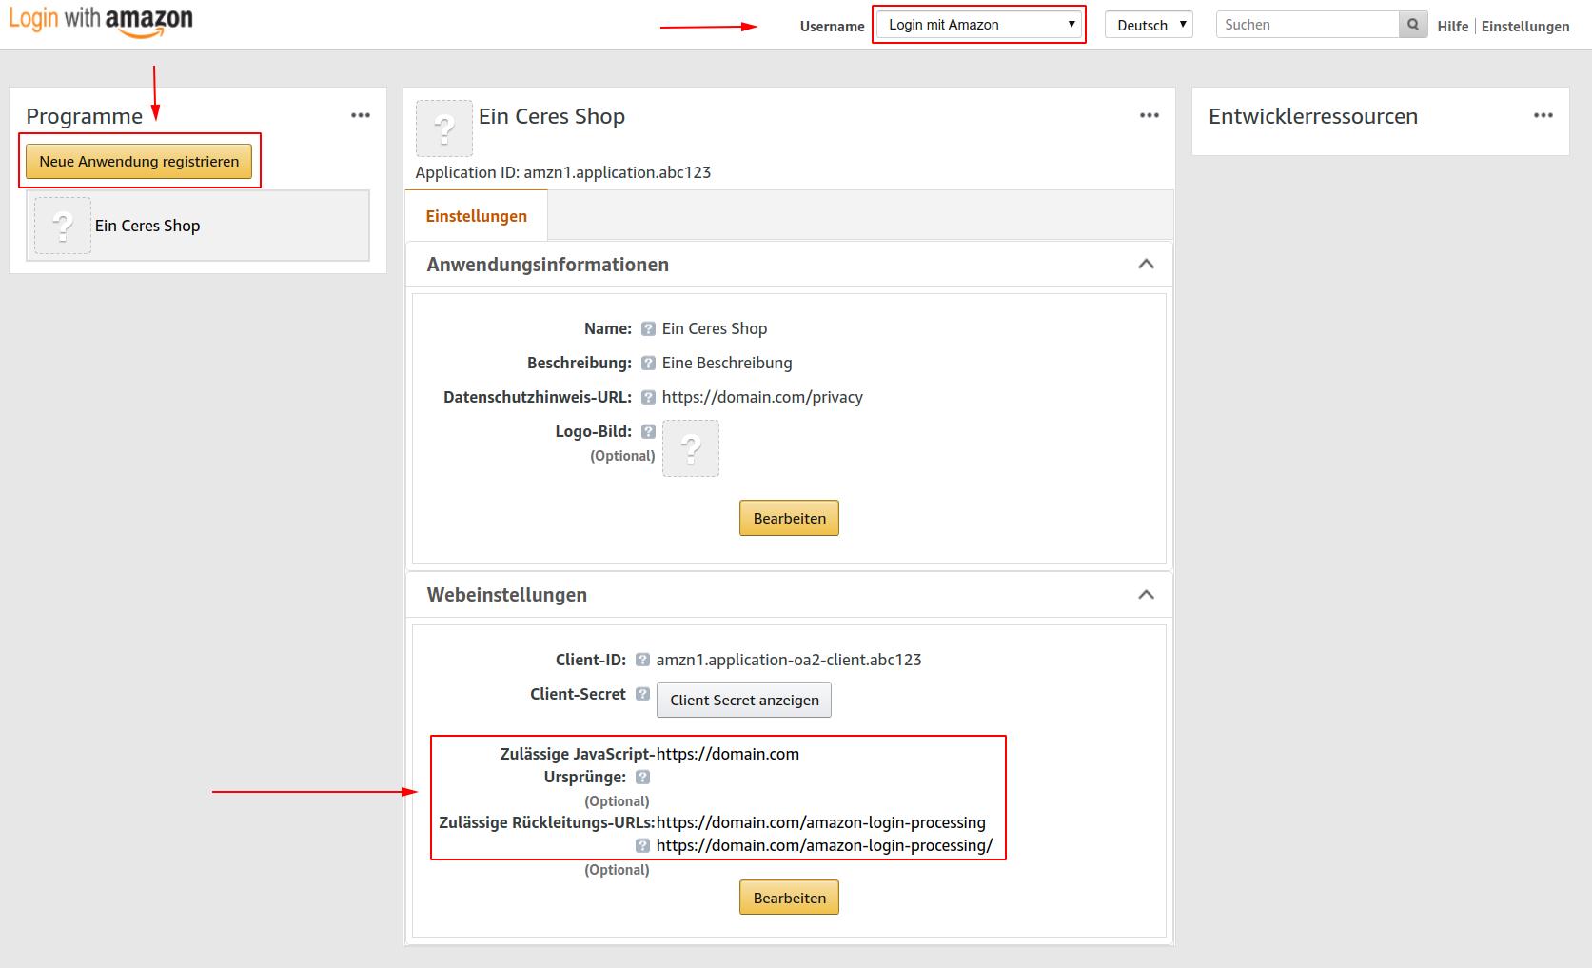Open the Ein Ceres Shop three-dot menu
Image resolution: width=1592 pixels, height=968 pixels.
(x=1150, y=115)
